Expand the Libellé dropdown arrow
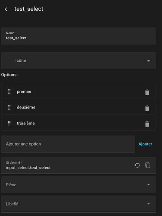 pyautogui.click(x=149, y=204)
